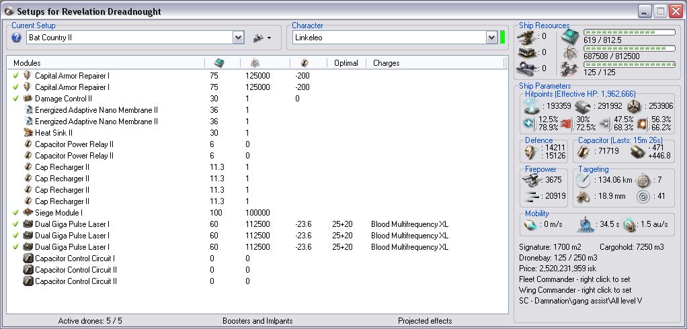Click the Price 2,520,231,959 isk text
The height and width of the screenshot is (329, 687).
pyautogui.click(x=558, y=268)
